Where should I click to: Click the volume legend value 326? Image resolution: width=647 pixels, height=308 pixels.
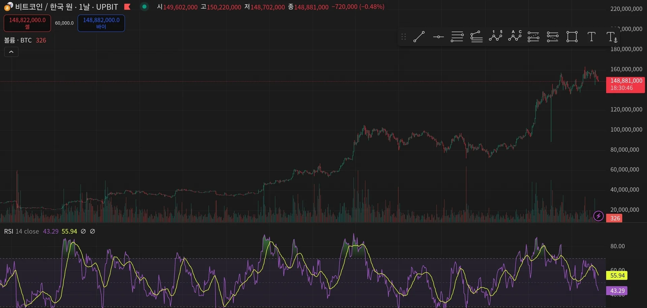pos(41,40)
